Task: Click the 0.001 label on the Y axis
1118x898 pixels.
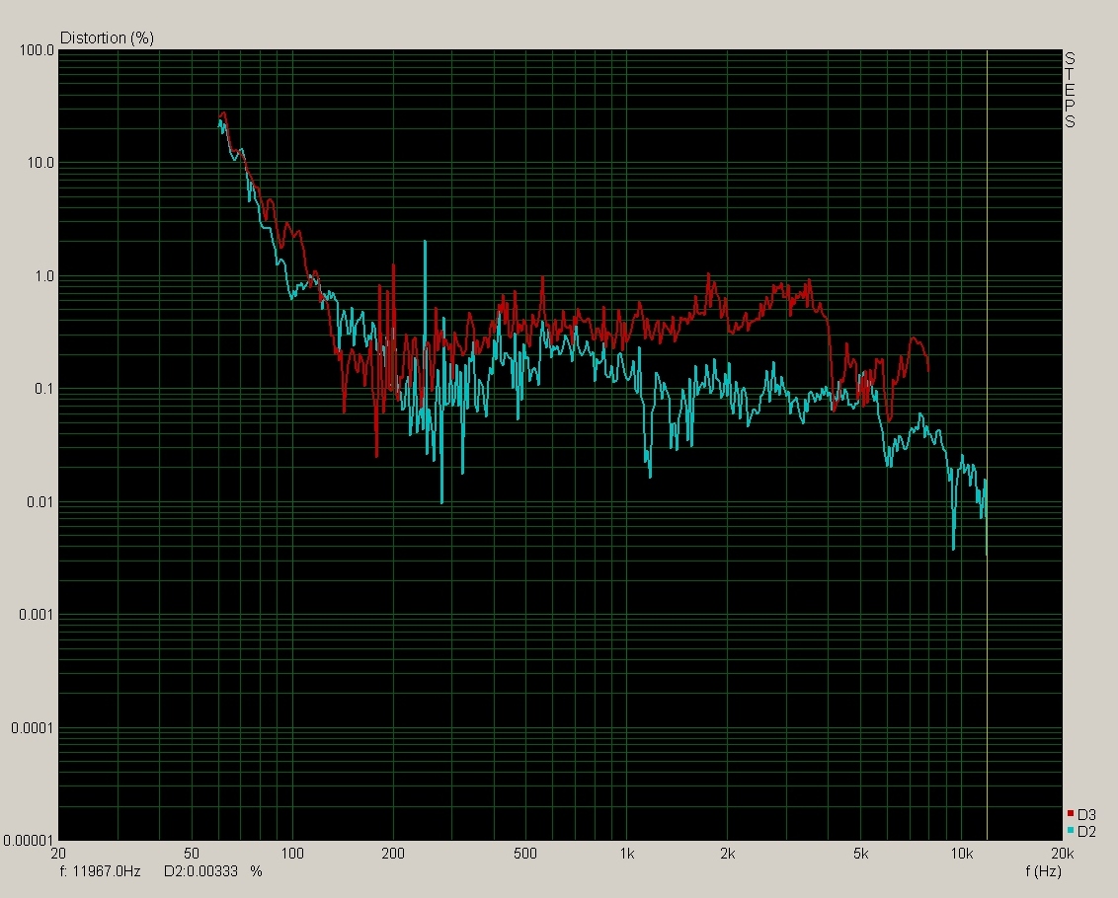Action: (x=36, y=615)
